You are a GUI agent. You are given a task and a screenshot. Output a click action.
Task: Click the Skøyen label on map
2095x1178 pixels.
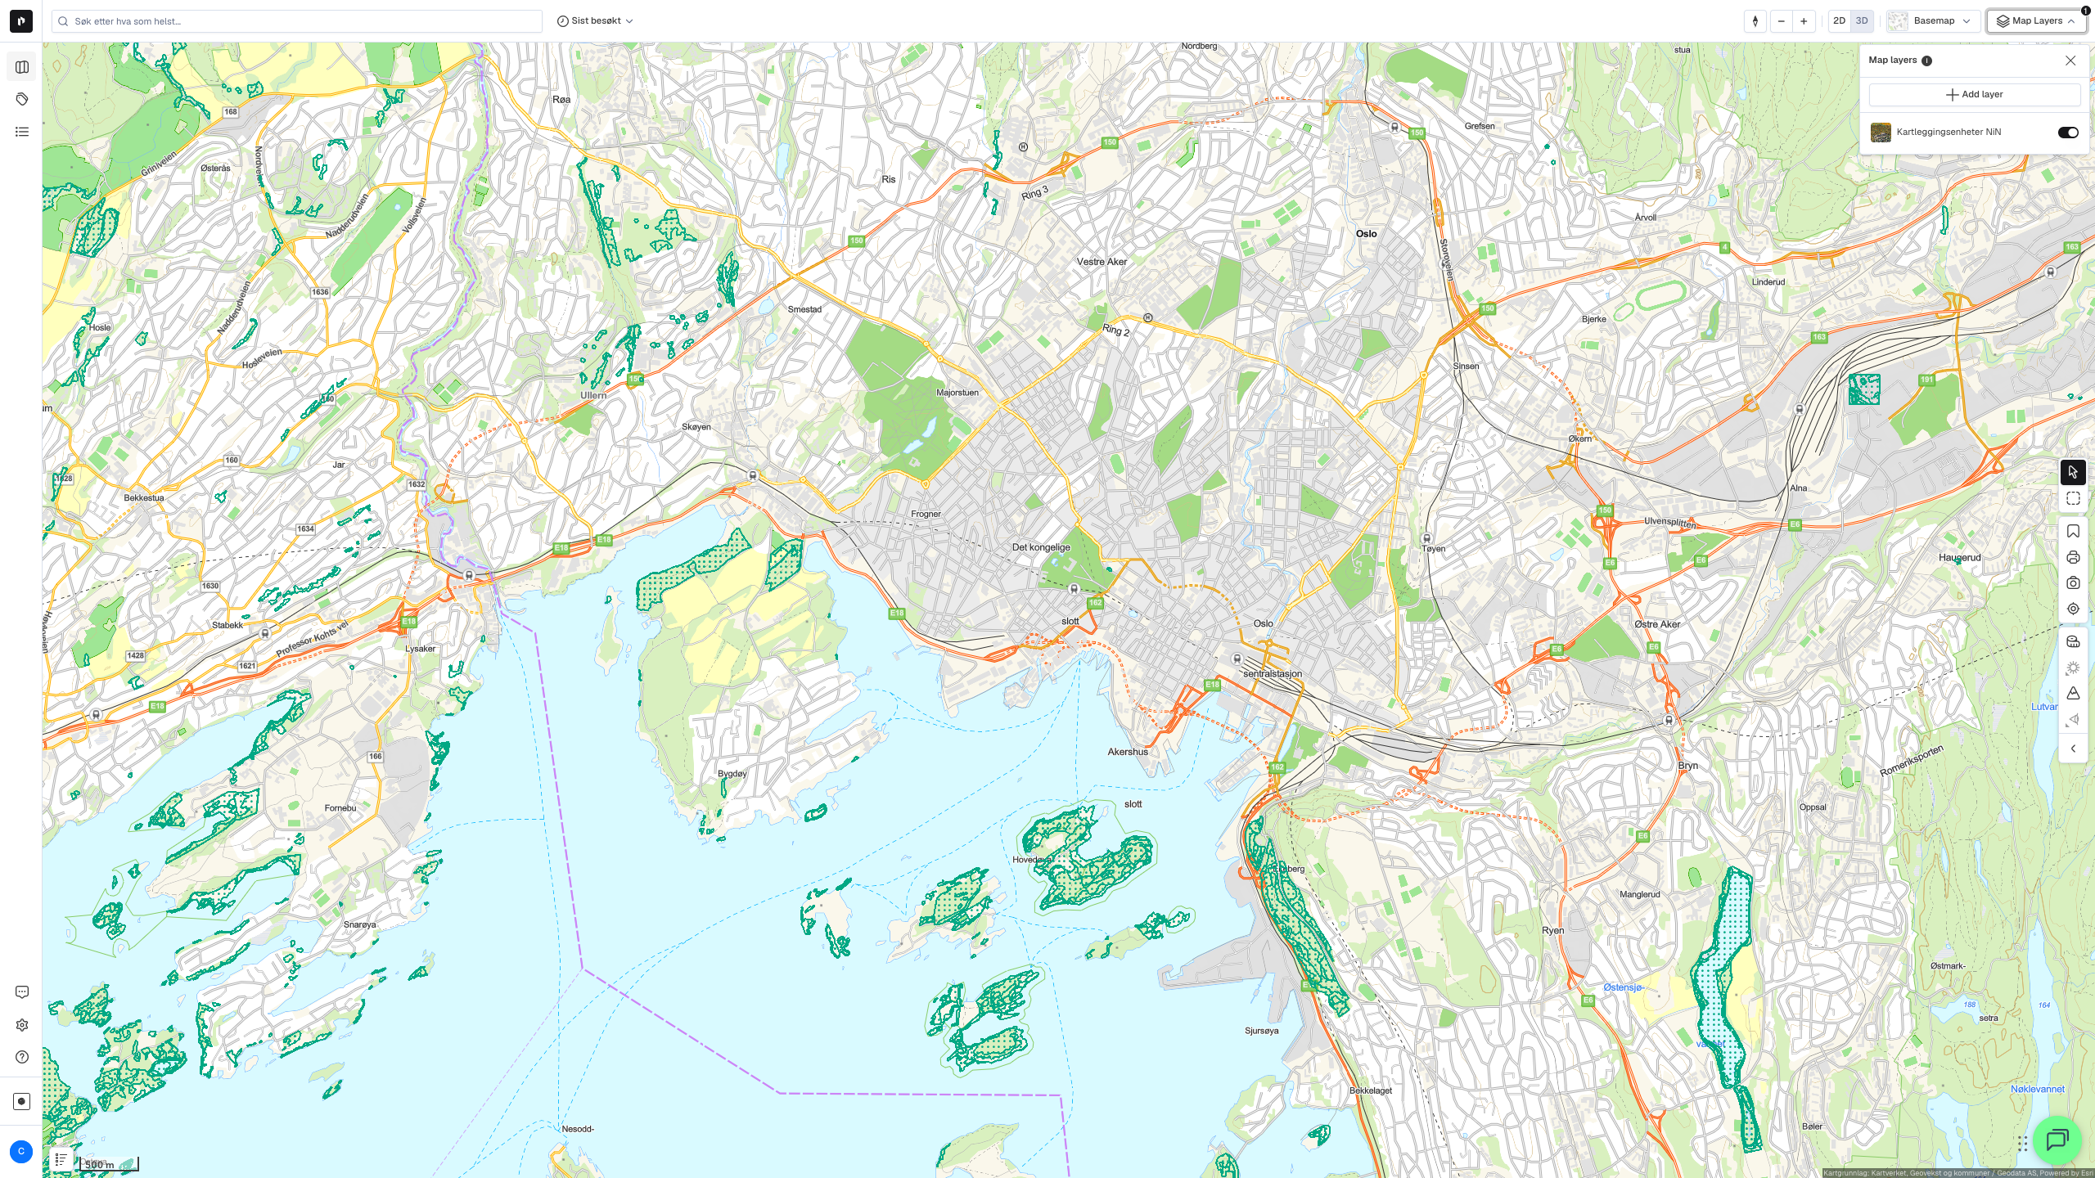click(696, 427)
